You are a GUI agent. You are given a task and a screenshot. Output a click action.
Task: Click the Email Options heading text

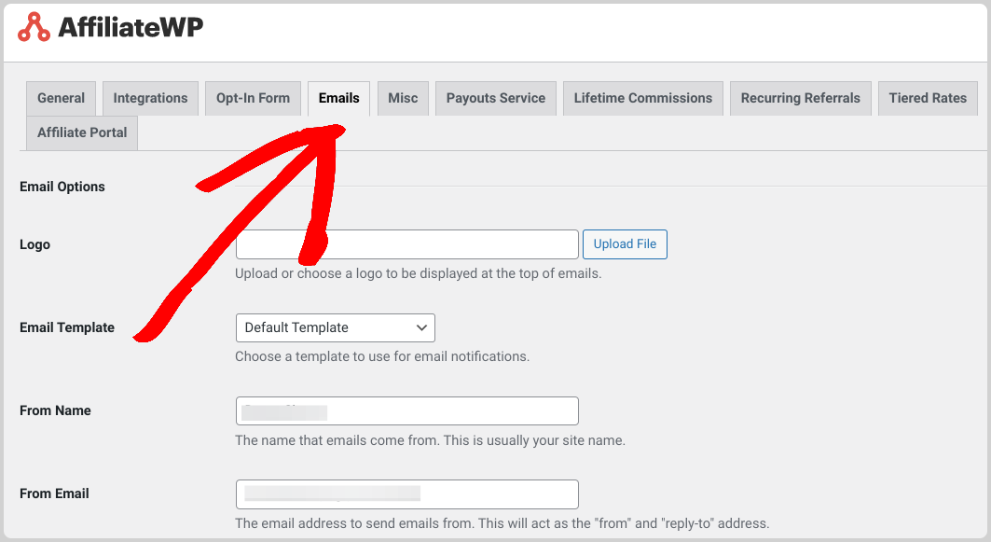(62, 187)
